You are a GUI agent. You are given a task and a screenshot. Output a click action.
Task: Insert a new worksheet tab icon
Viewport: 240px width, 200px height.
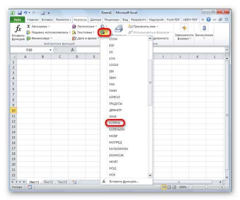click(x=75, y=182)
